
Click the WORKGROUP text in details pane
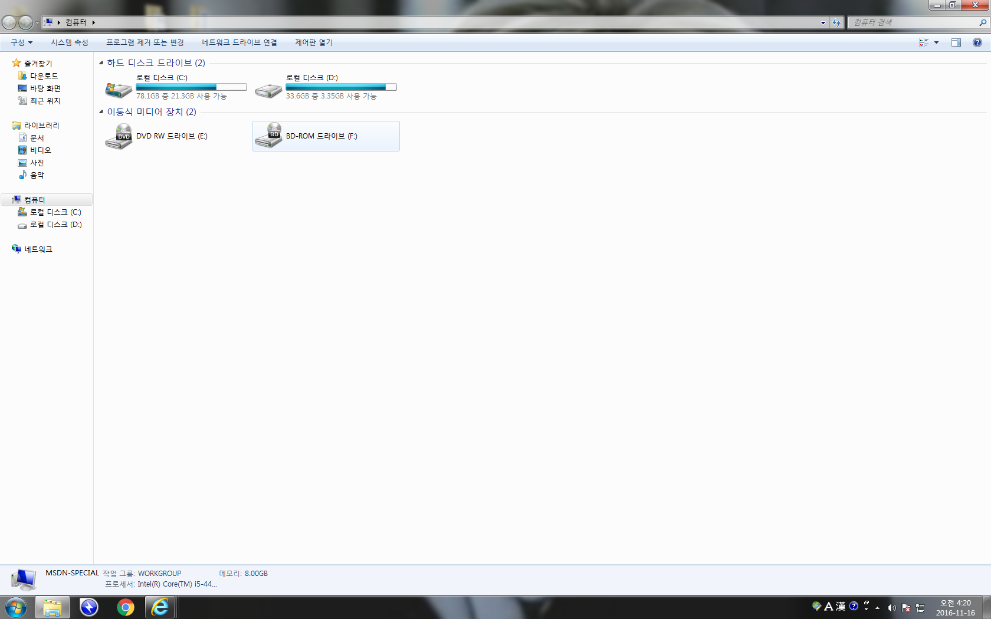(159, 574)
